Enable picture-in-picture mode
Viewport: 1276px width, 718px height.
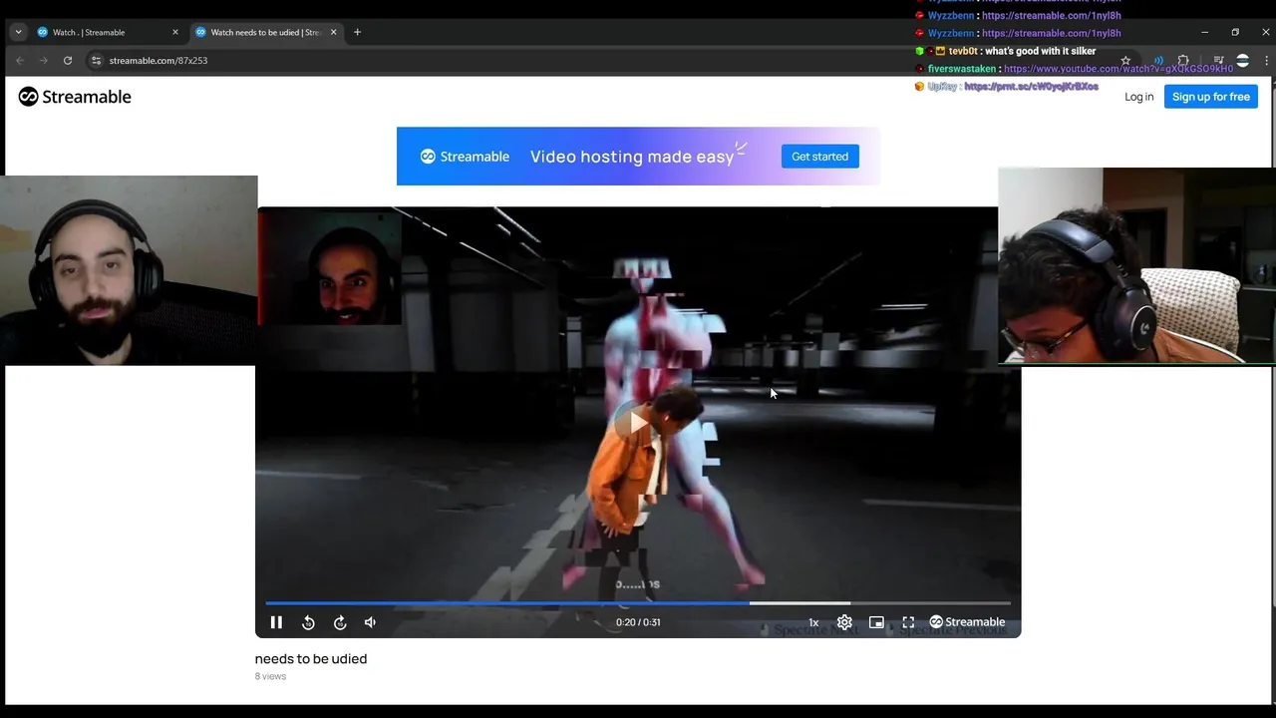[876, 622]
